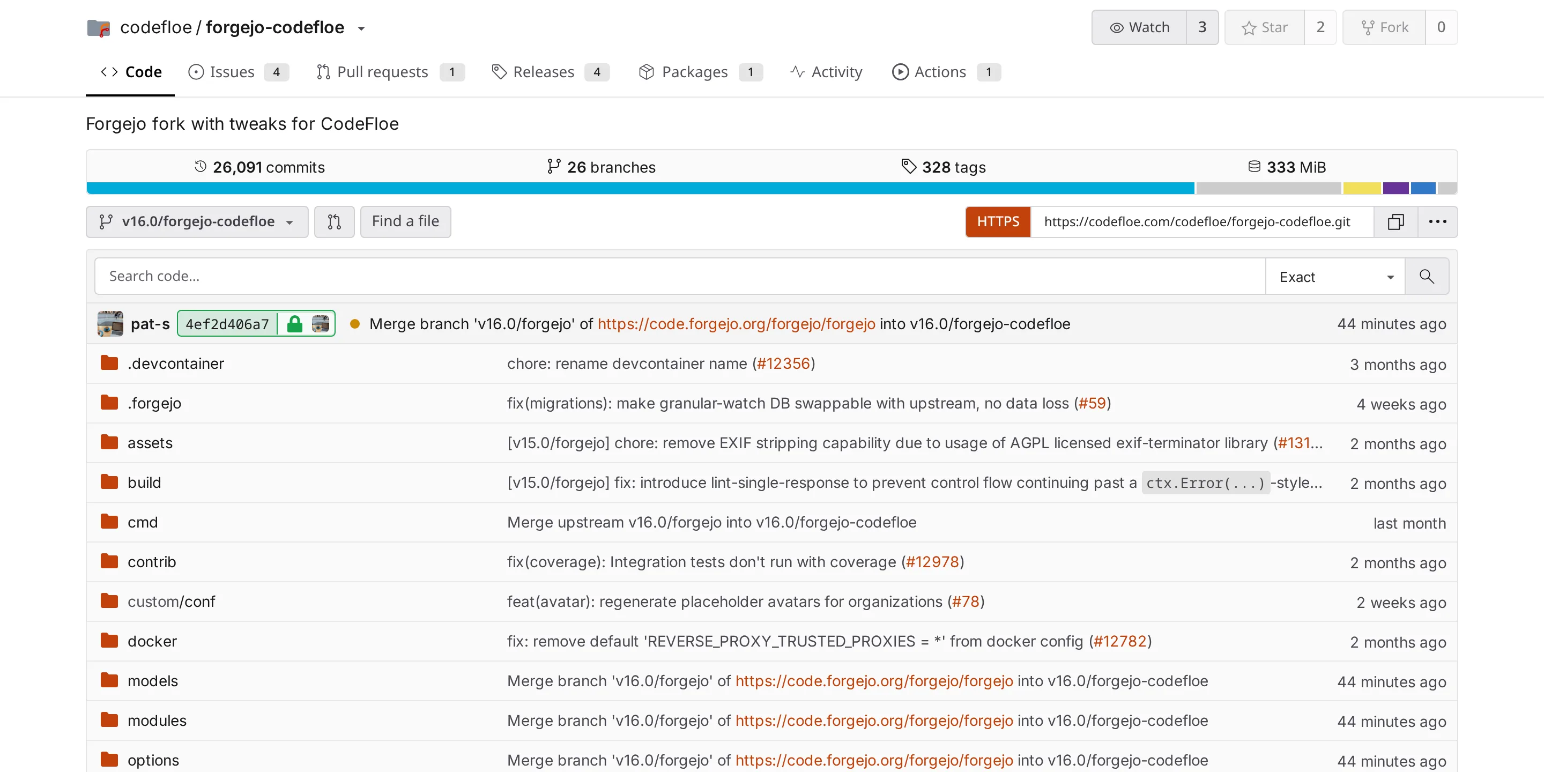
Task: Copy the clone URL with copy icon
Action: [1395, 222]
